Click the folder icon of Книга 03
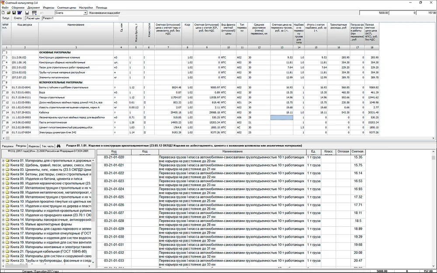 point(7,169)
